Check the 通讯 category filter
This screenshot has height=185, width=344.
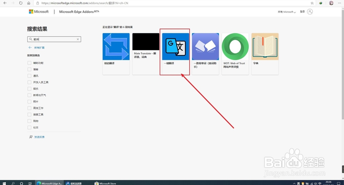[x=29, y=76]
